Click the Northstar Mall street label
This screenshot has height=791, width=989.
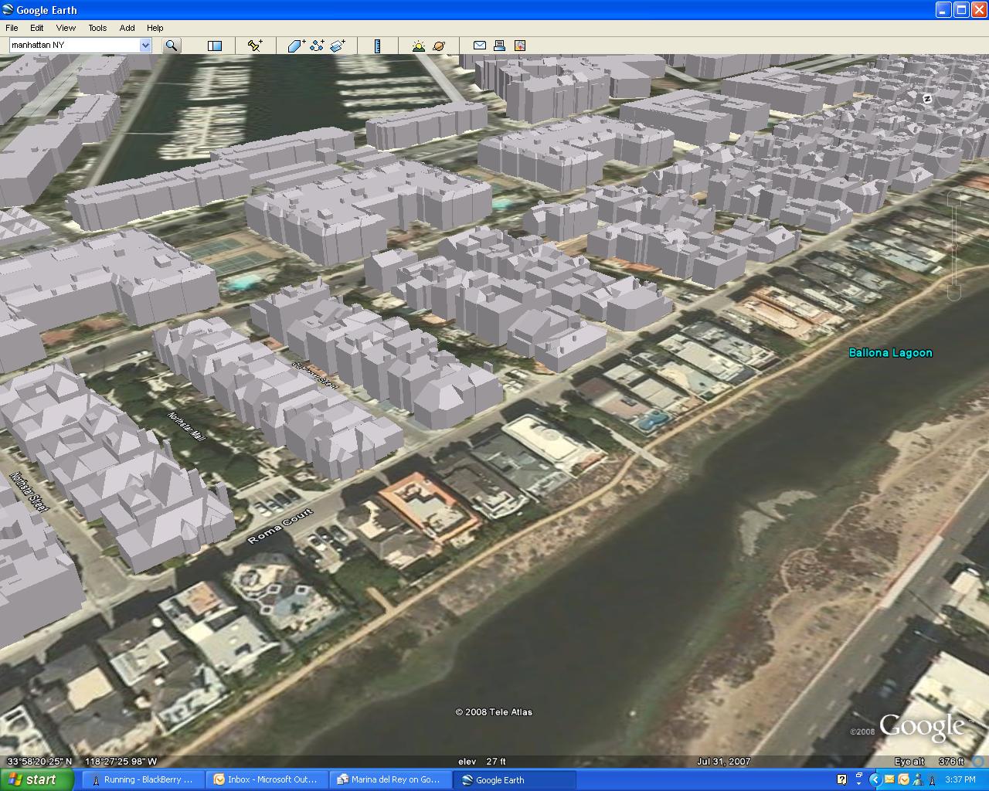point(186,427)
